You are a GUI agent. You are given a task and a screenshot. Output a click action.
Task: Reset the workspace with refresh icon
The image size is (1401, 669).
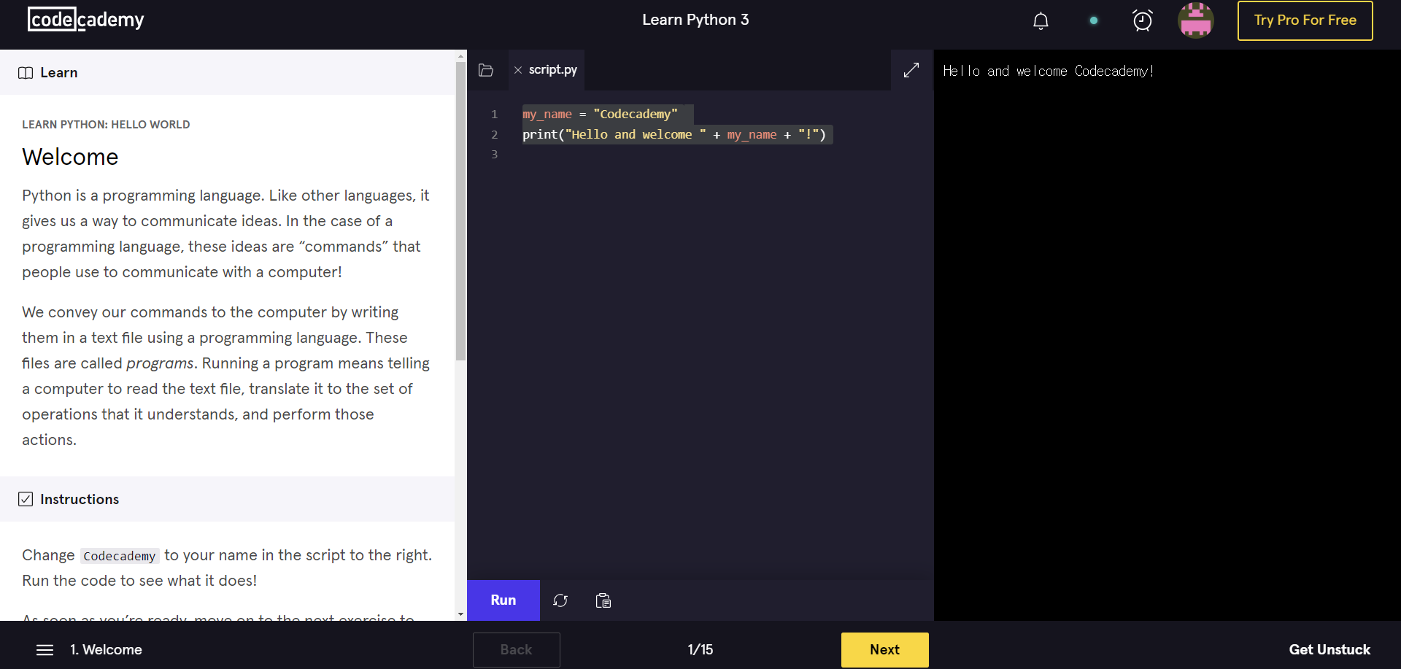(560, 600)
